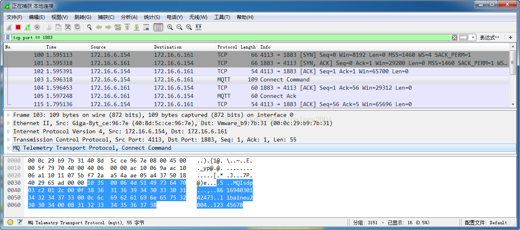
Task: Sort by the Info column header
Action: [384, 47]
